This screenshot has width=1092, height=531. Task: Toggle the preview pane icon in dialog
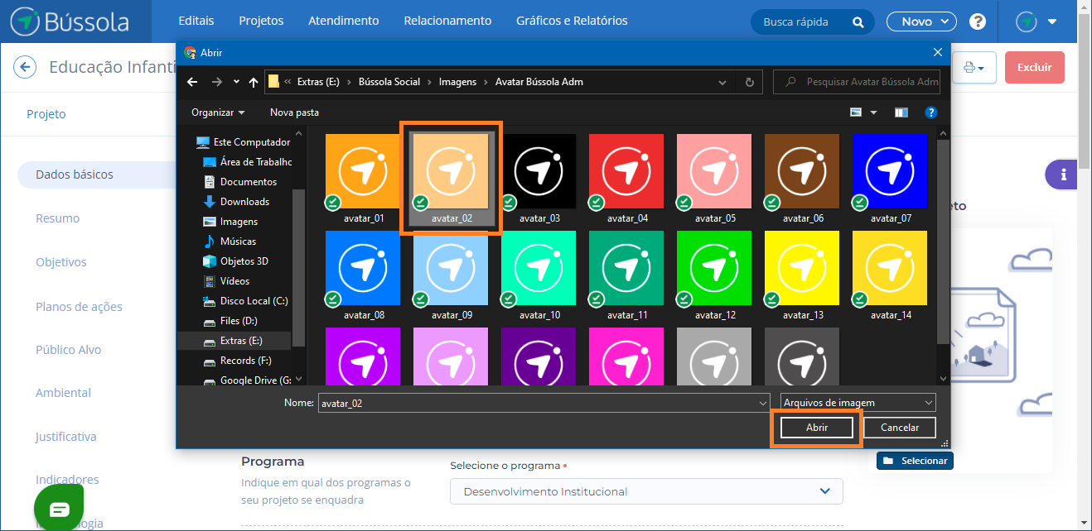[901, 112]
